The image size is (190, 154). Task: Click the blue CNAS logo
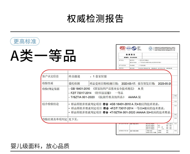point(134,48)
